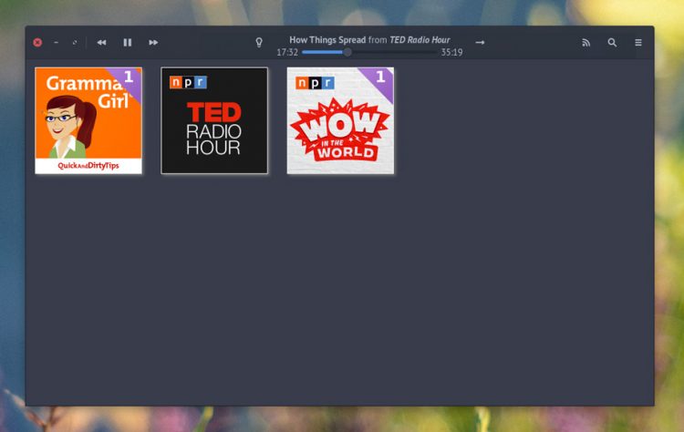This screenshot has height=432, width=684.
Task: Click the 35:19 total duration label
Action: (451, 52)
